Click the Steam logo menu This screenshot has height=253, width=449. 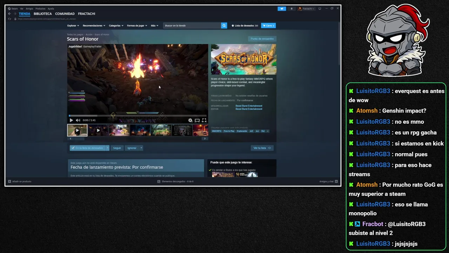(13, 8)
